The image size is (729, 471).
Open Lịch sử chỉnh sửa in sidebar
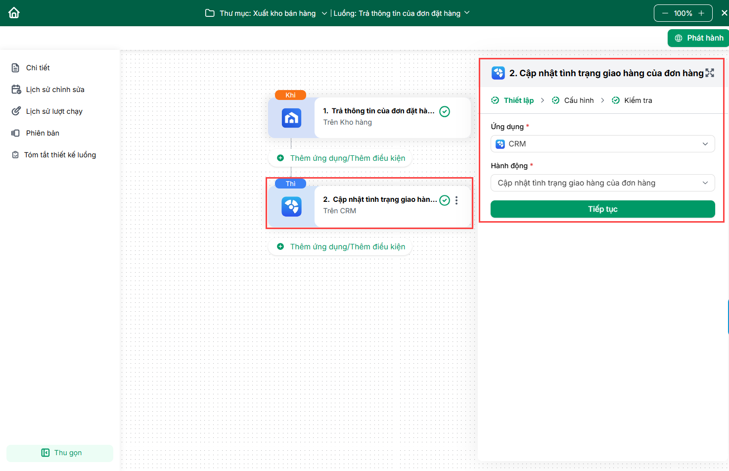[55, 90]
